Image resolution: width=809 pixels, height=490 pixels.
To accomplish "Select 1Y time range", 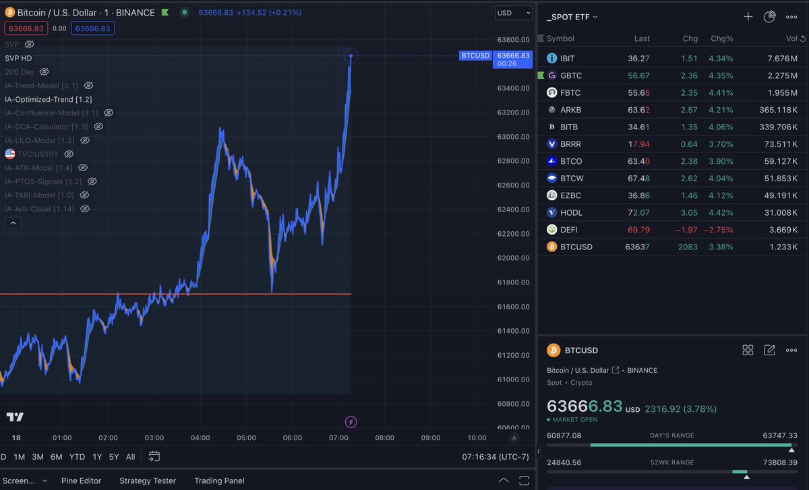I will pyautogui.click(x=97, y=456).
